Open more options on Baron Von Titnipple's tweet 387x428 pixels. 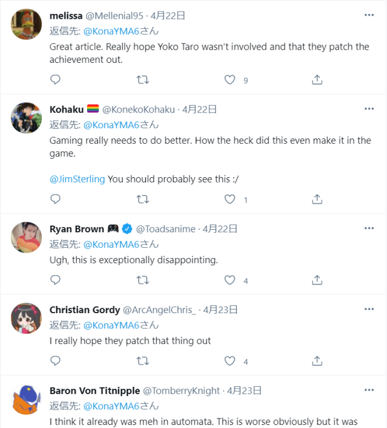point(369,390)
